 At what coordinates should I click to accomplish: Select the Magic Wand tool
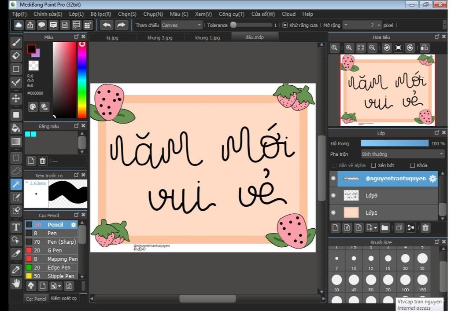(16, 184)
